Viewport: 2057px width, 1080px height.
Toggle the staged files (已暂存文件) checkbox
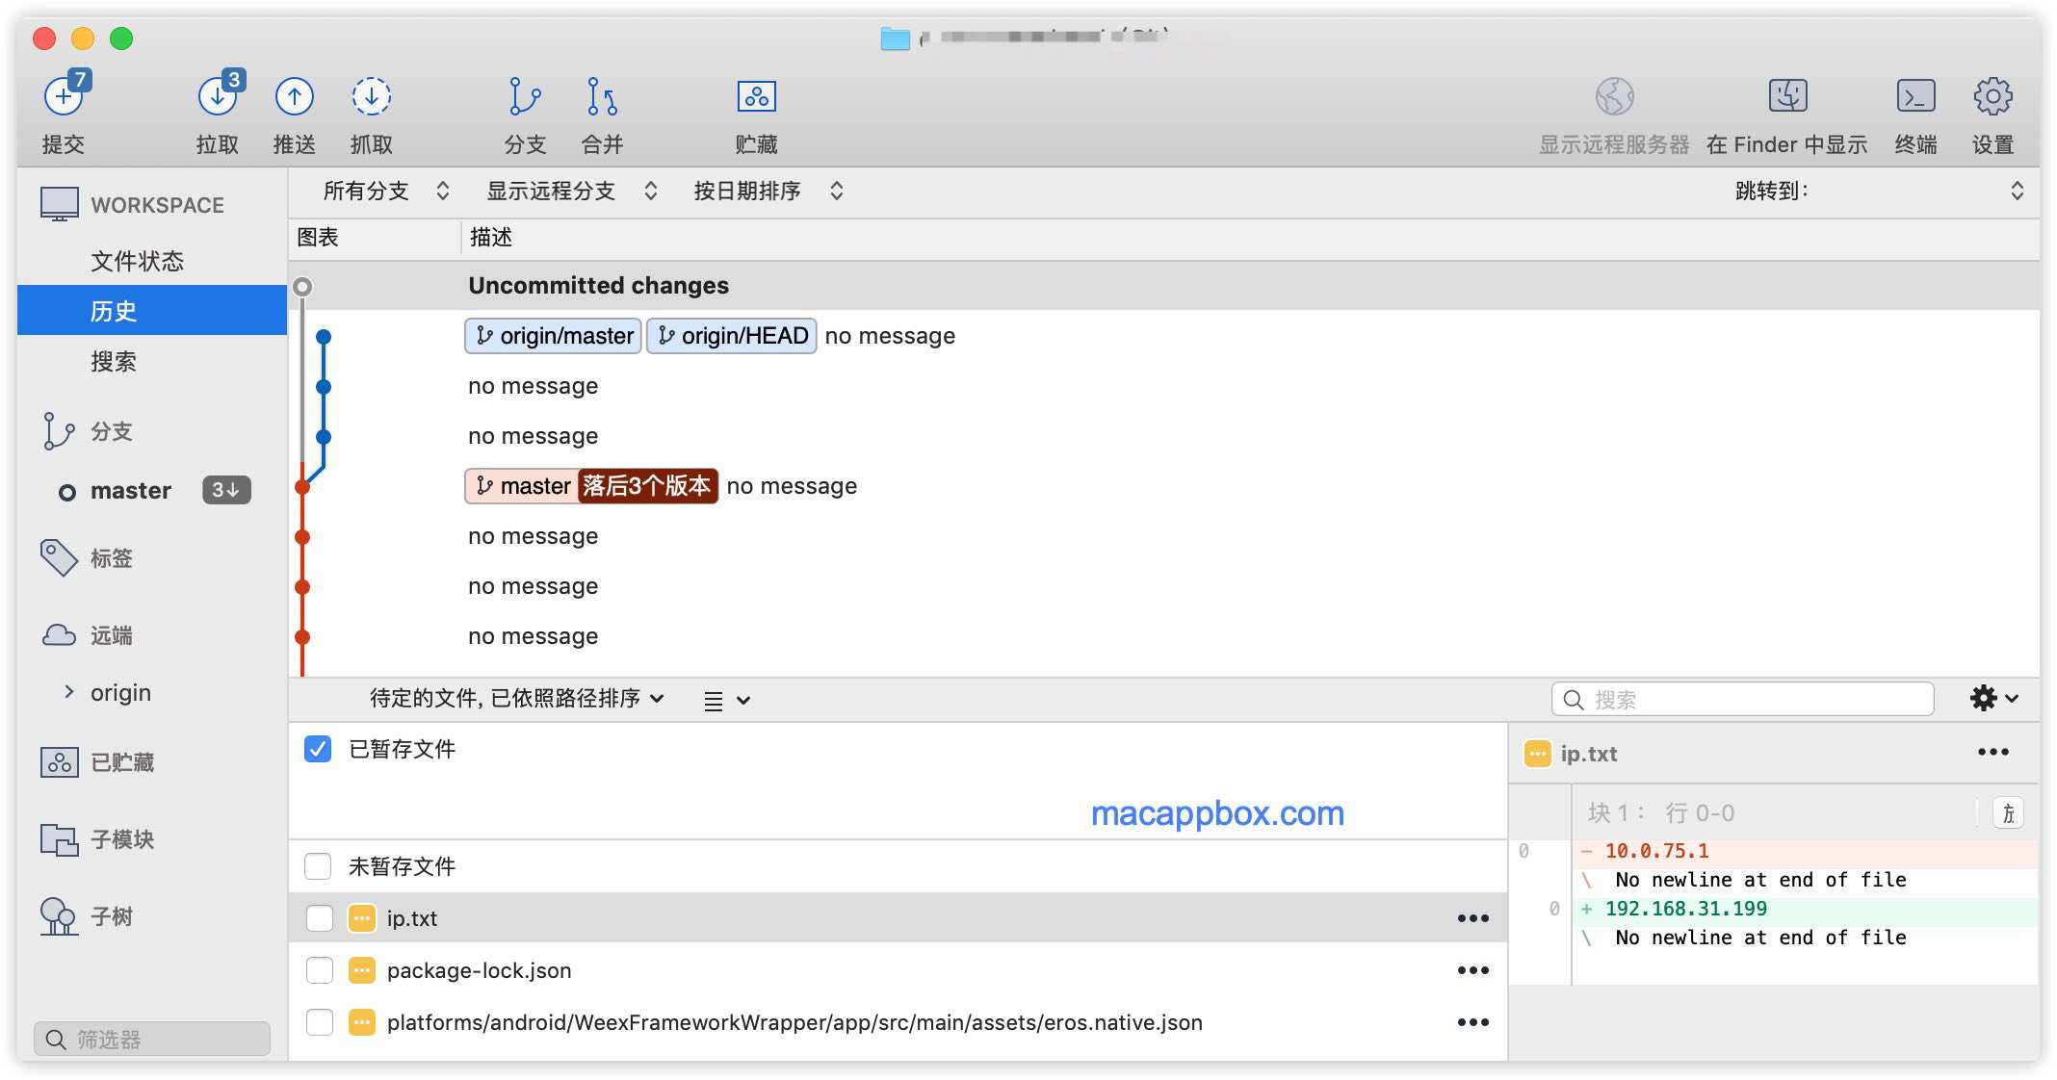click(x=318, y=749)
